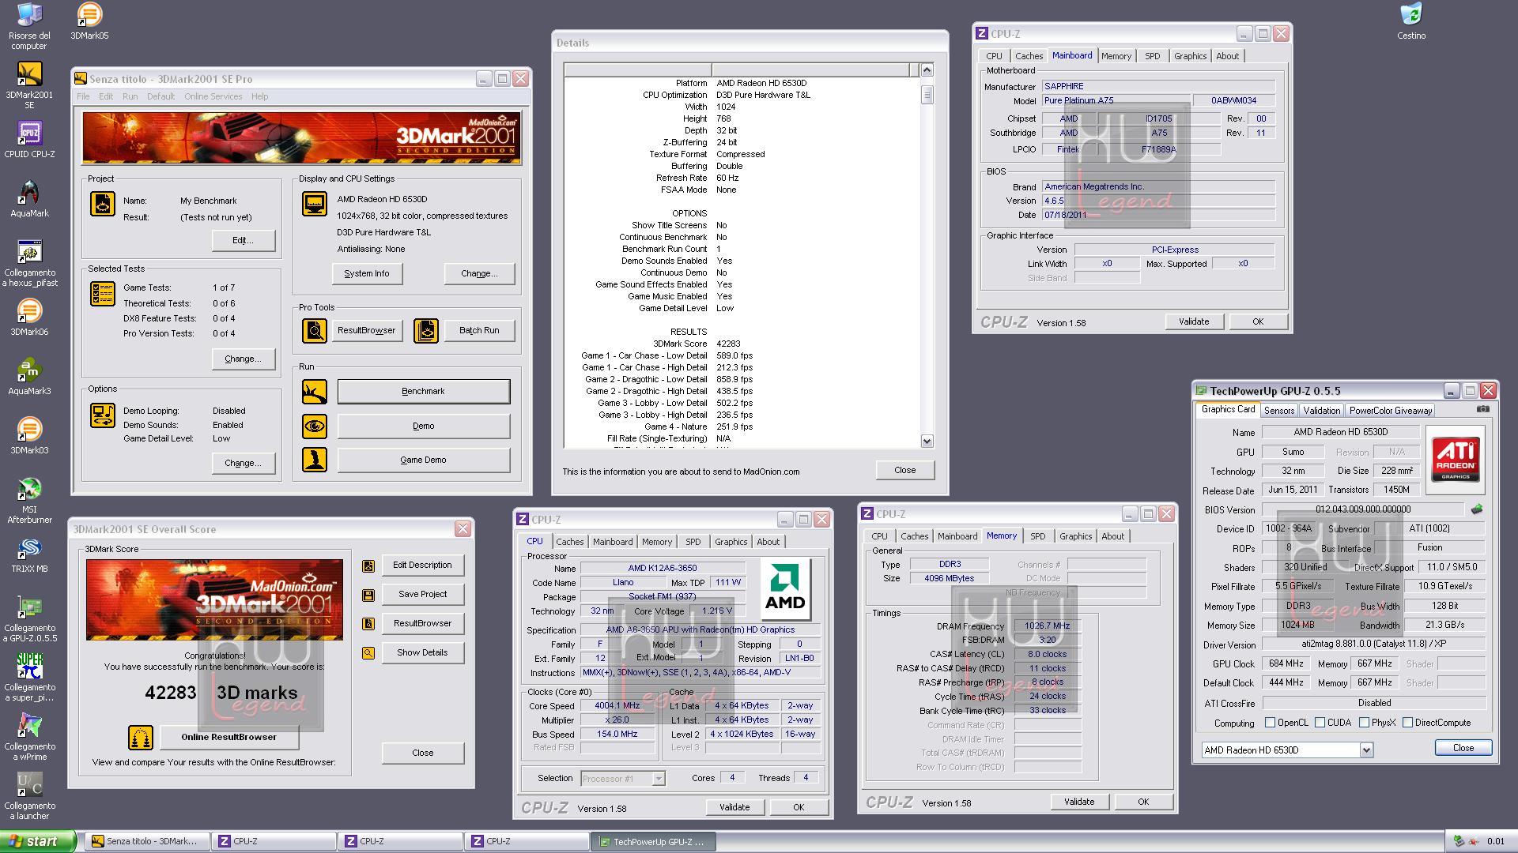1518x853 pixels.
Task: Toggle PhysX checkbox in GPU-Z
Action: 1364,723
